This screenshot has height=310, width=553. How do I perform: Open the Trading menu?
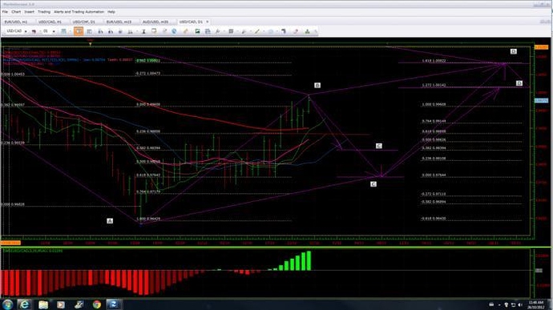pyautogui.click(x=44, y=12)
